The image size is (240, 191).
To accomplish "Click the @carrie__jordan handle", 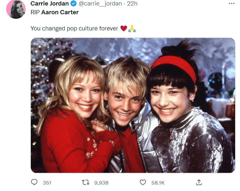I will click(x=100, y=3).
